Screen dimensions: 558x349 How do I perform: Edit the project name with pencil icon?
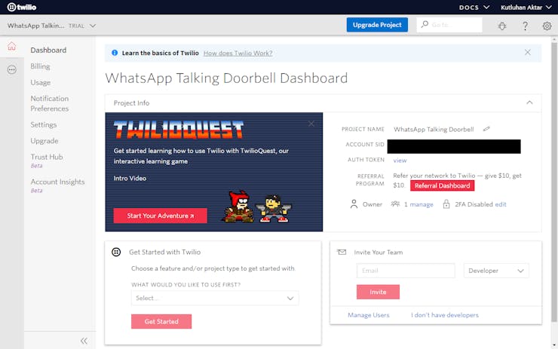(486, 129)
